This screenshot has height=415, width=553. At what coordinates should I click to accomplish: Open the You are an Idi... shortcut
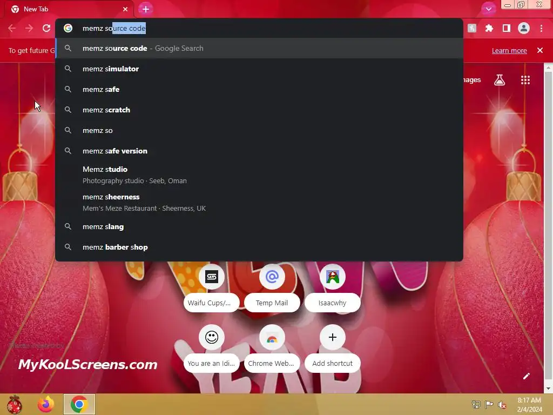coord(212,349)
